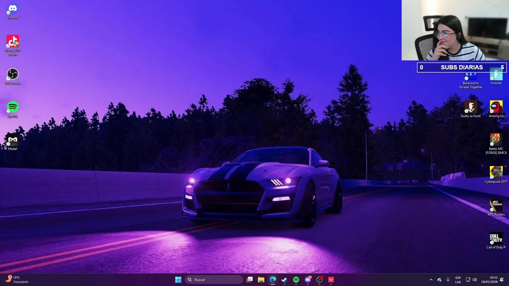Open the clock and calendar 20:45
The width and height of the screenshot is (509, 286).
(x=490, y=280)
